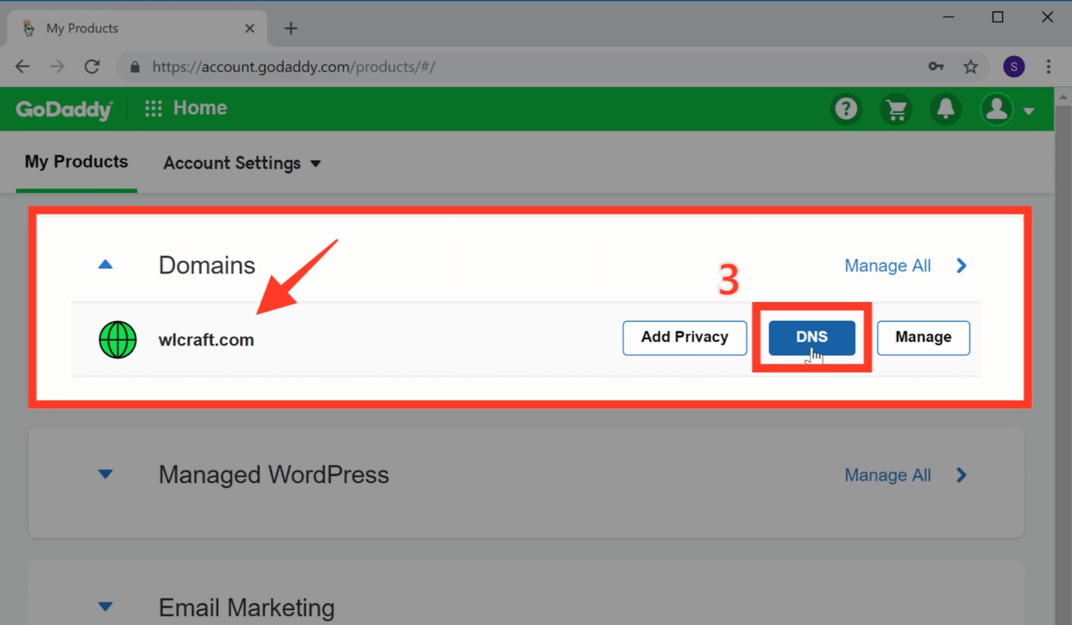The image size is (1072, 625).
Task: Click Manage All for Managed WordPress
Action: click(x=888, y=476)
